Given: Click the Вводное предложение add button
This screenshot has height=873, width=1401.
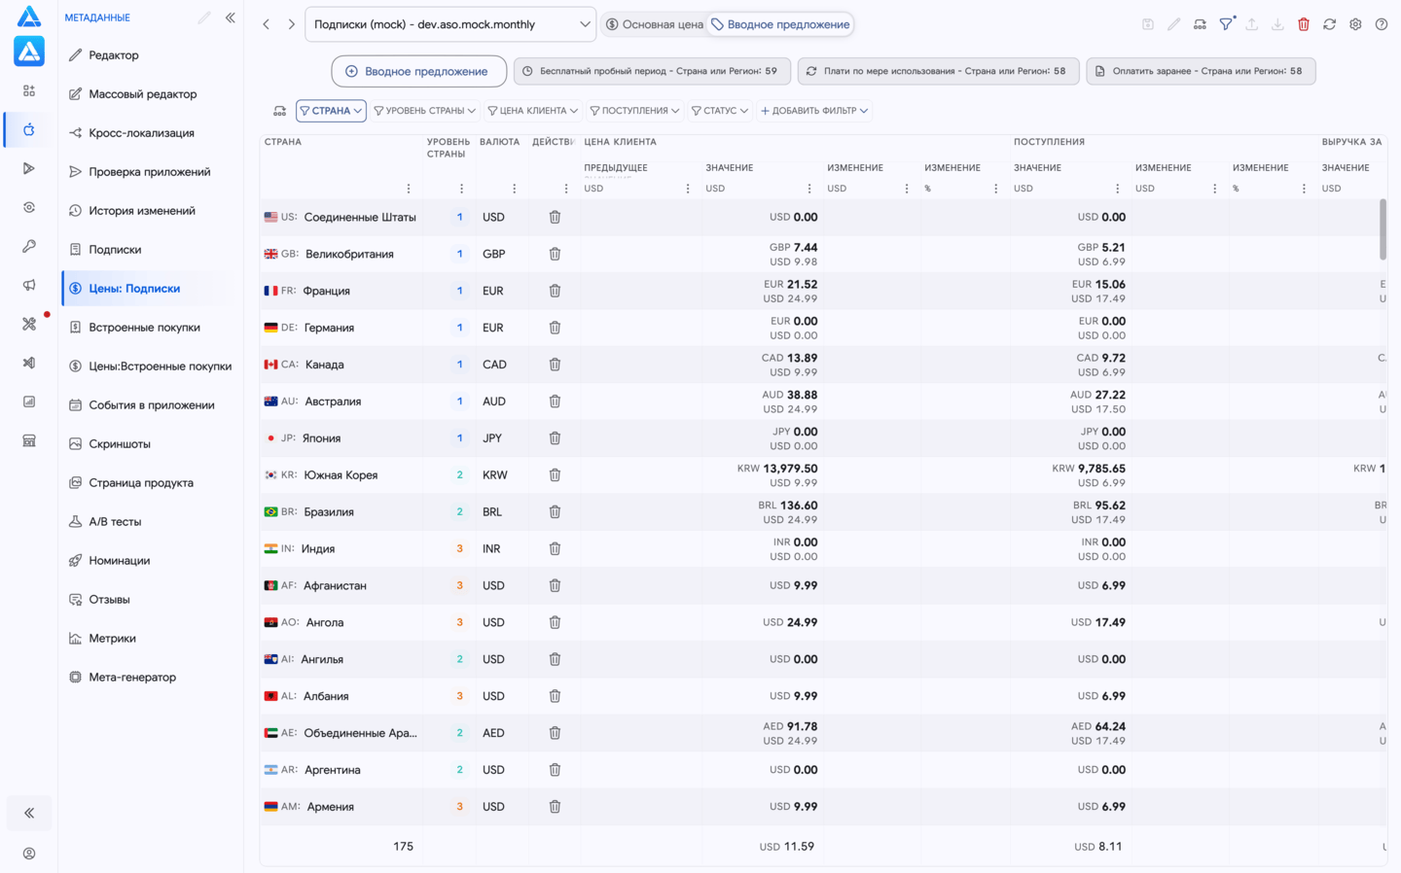Looking at the screenshot, I should (418, 71).
